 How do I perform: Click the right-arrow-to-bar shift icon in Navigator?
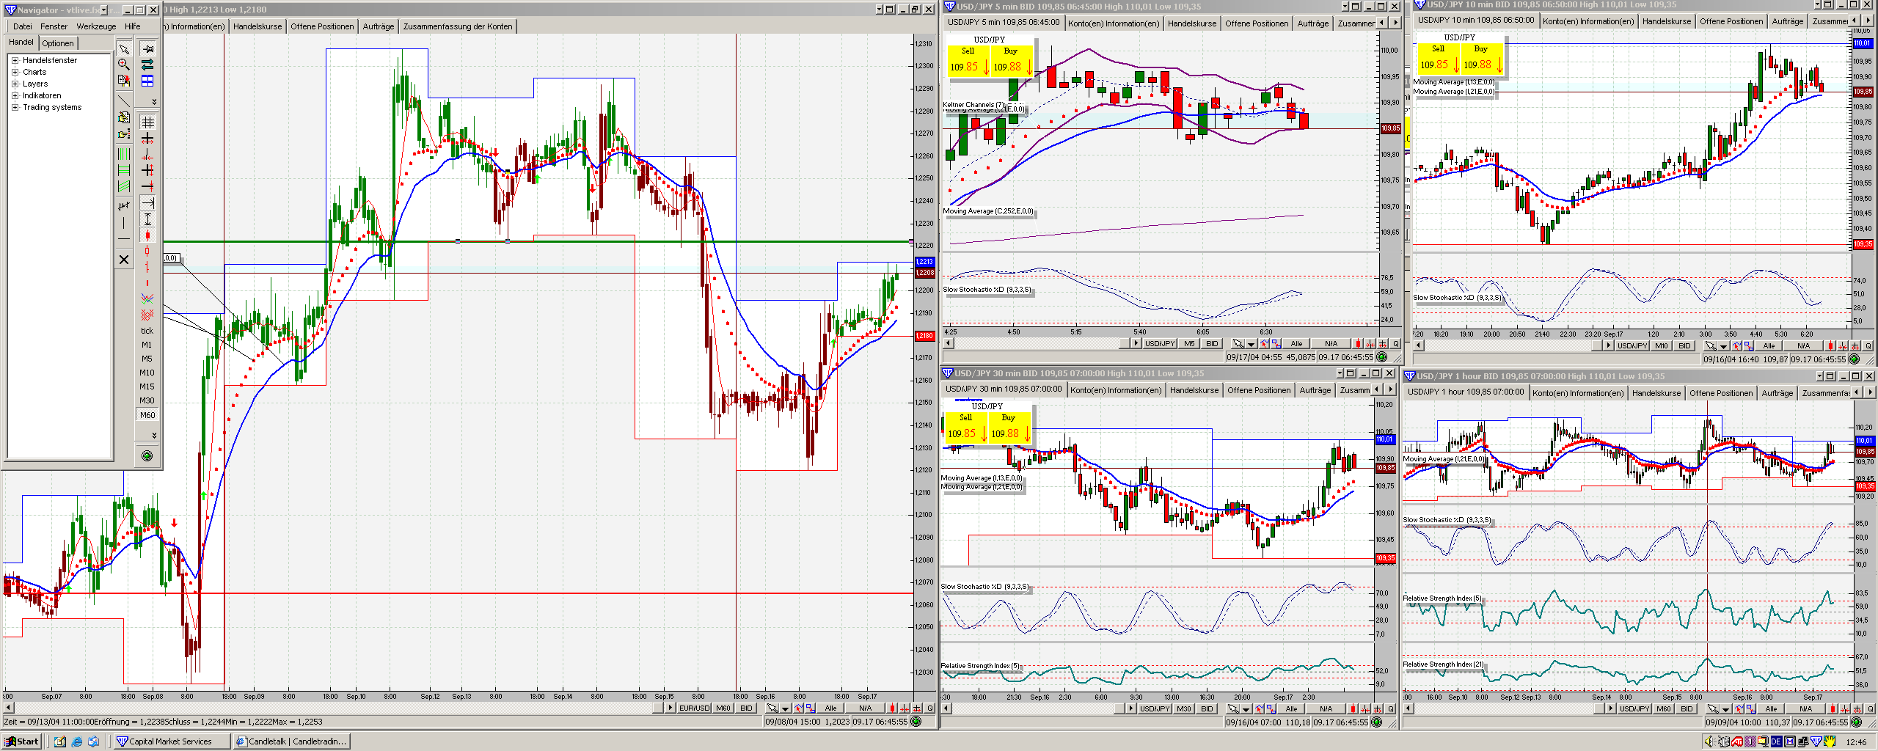coord(147,203)
